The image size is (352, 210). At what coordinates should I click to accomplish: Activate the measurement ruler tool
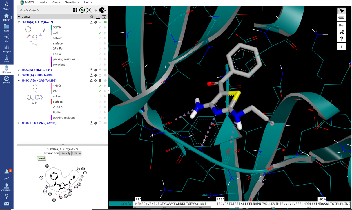click(342, 18)
